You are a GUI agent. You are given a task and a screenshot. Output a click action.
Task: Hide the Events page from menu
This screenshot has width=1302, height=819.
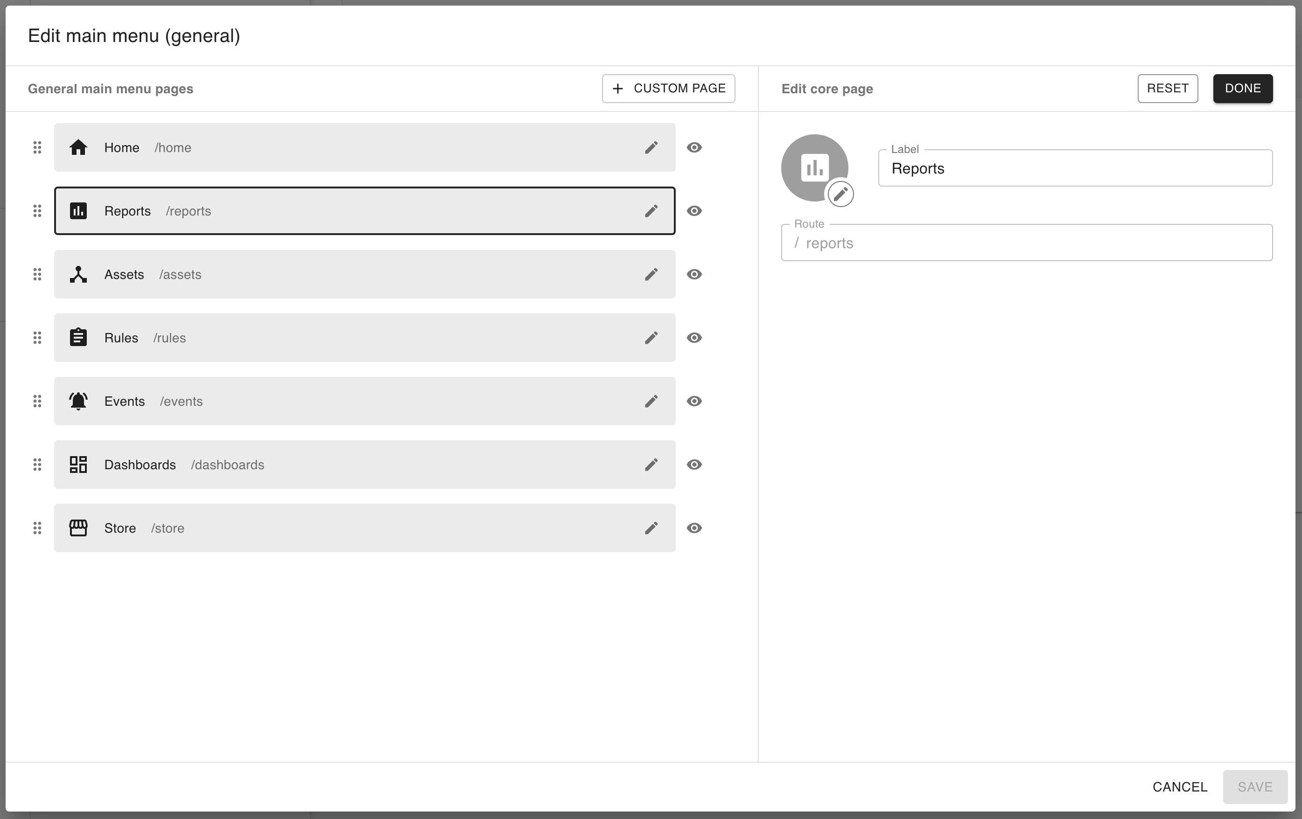[x=694, y=401]
